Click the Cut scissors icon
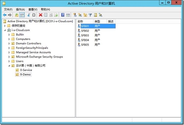This screenshot has width=184, height=125. pyautogui.click(x=29, y=15)
